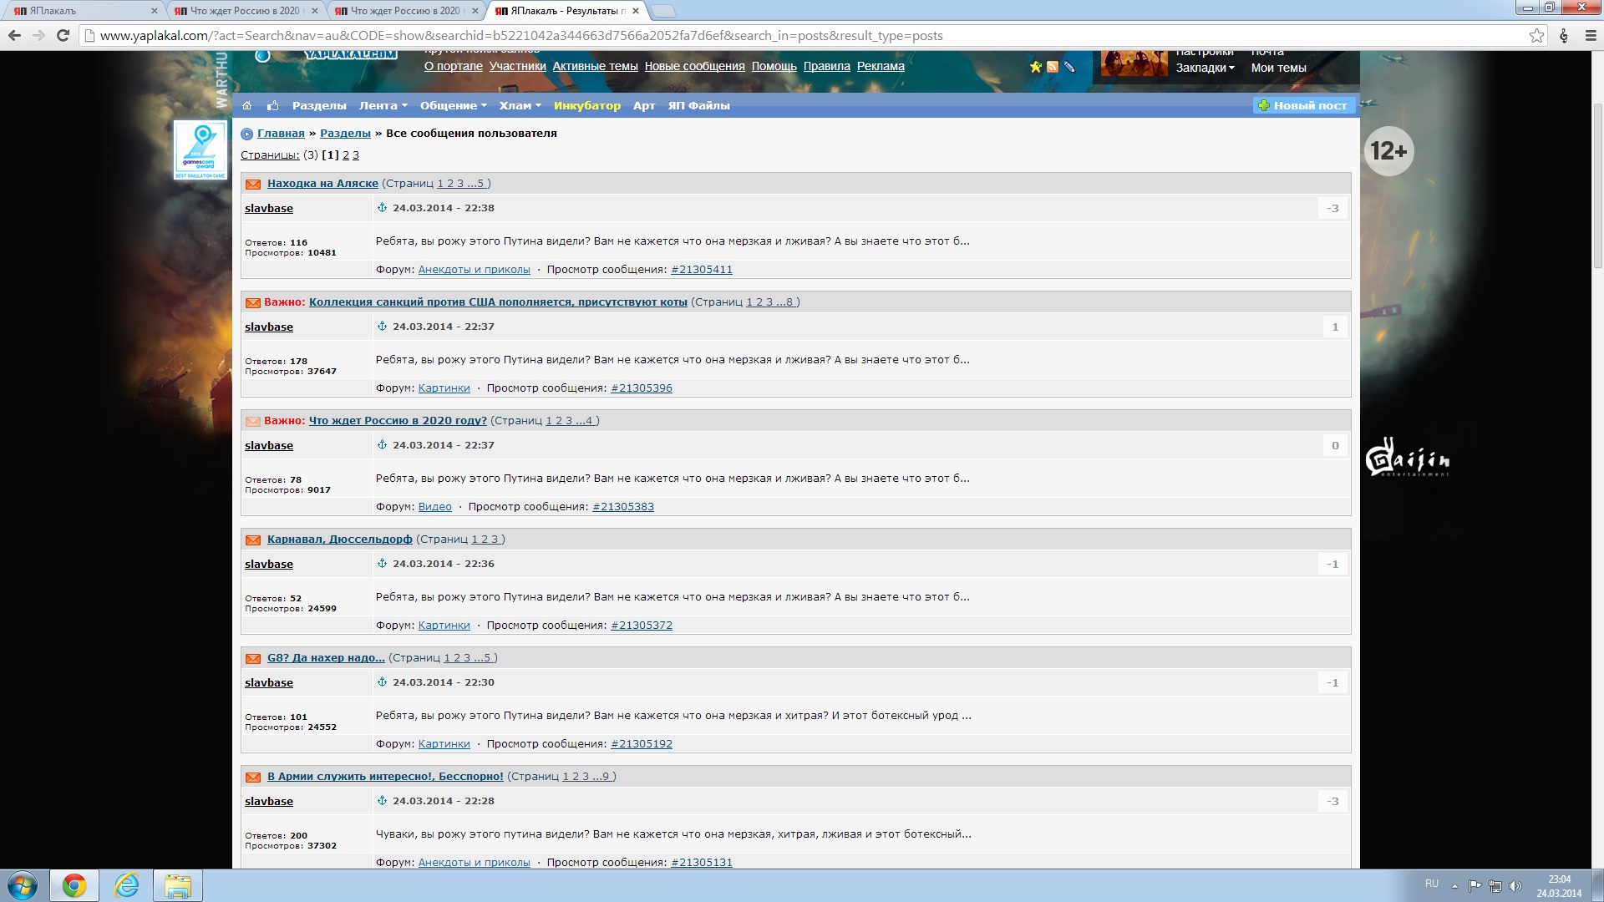
Task: Click the pencil icon beside RSS
Action: click(1069, 67)
